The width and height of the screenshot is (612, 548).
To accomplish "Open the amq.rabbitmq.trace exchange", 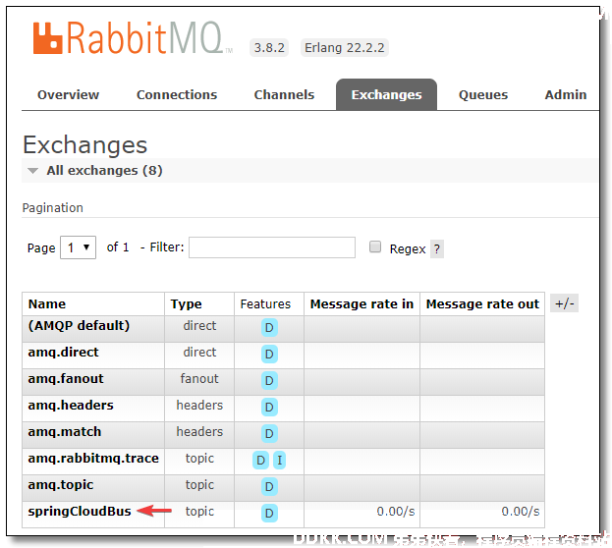I will 93,459.
